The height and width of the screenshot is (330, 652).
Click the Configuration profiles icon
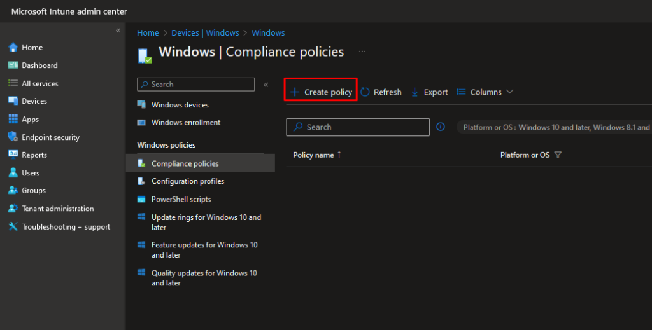point(142,181)
